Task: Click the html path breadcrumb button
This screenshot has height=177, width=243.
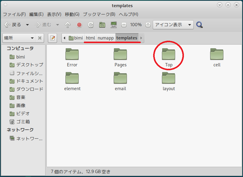Action: 90,38
